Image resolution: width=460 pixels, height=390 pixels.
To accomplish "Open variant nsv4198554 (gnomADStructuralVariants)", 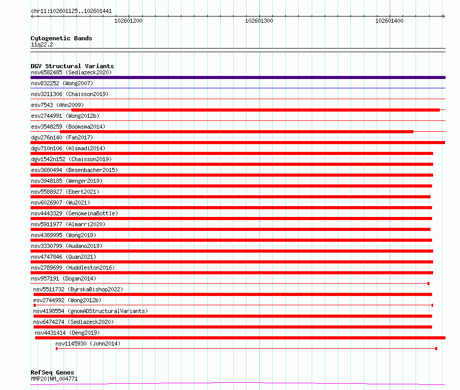I will click(90, 311).
